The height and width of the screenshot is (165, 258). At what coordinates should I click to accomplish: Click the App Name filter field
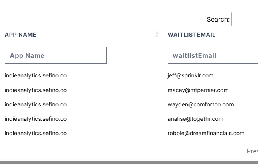pyautogui.click(x=56, y=55)
